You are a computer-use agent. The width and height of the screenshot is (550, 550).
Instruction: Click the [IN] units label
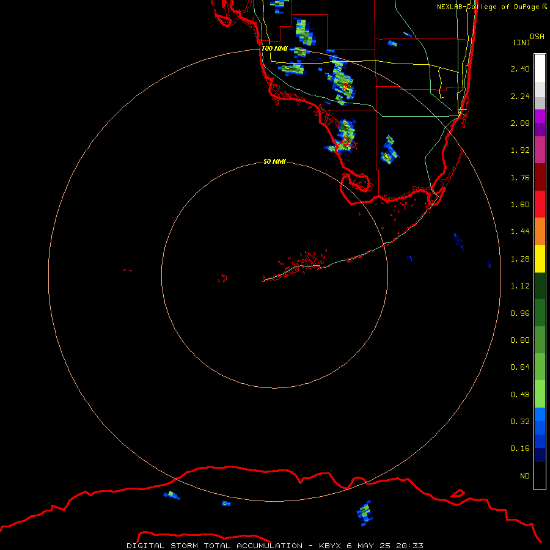[521, 42]
